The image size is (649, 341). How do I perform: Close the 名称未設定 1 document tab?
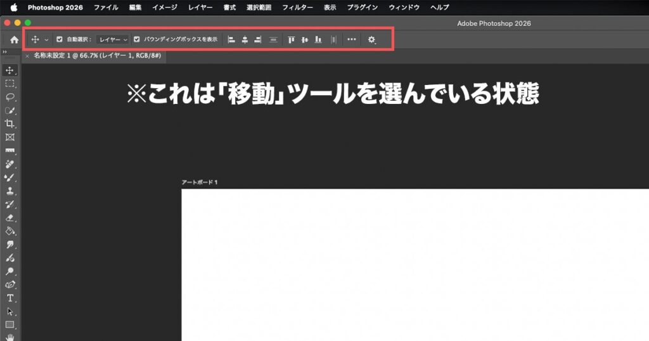(x=27, y=56)
